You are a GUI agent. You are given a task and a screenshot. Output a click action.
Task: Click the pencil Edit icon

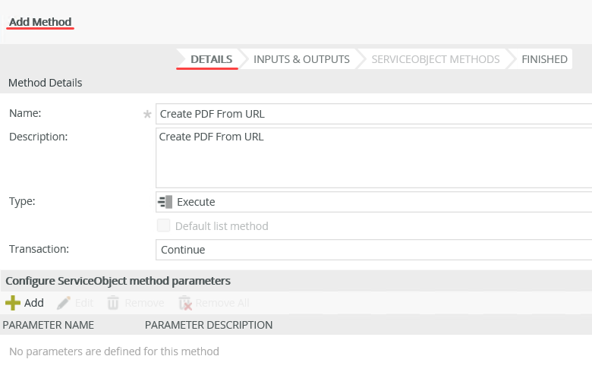pos(64,303)
